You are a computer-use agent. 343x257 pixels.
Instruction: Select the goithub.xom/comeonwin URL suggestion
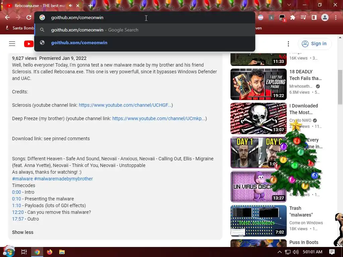[145, 42]
